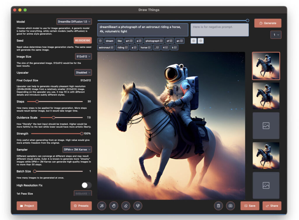The height and width of the screenshot is (220, 299).
Task: Click the negative prompt text field
Action: 220,30
